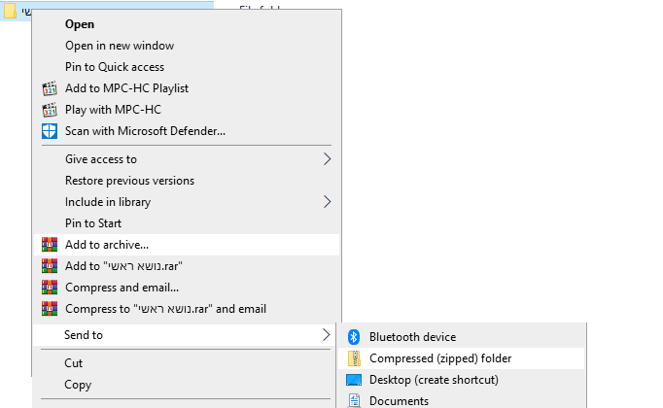Click Copy in the context menu
The width and height of the screenshot is (663, 408).
(78, 385)
